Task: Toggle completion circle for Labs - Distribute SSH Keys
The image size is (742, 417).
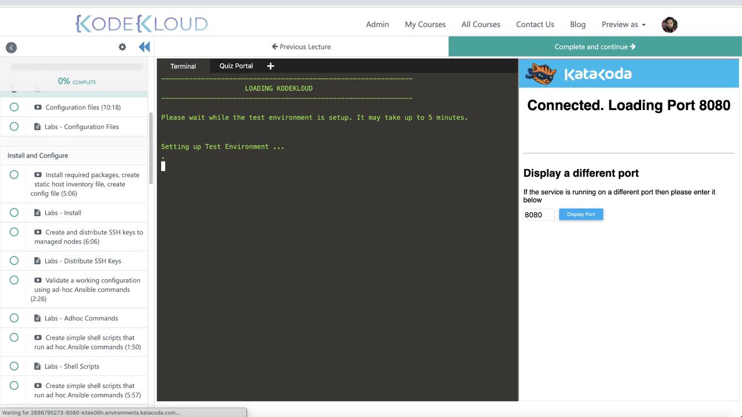Action: pyautogui.click(x=14, y=261)
